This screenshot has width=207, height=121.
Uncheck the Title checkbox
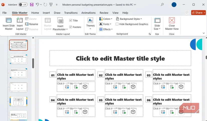pos(71,21)
